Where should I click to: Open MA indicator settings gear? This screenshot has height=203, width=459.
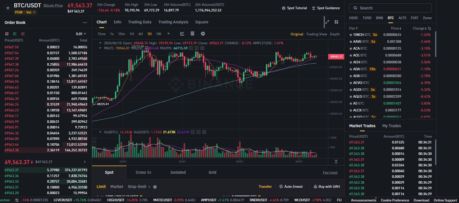[197, 48]
